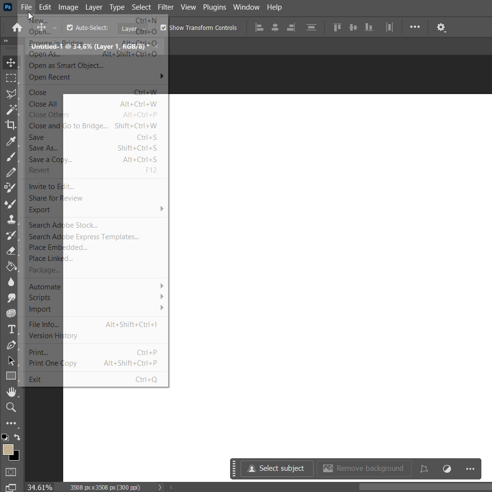Open contextual task bar more options
The height and width of the screenshot is (492, 492).
click(470, 469)
